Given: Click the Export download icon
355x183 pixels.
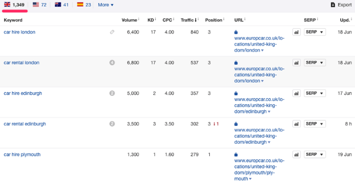Looking at the screenshot, I should tap(333, 5).
